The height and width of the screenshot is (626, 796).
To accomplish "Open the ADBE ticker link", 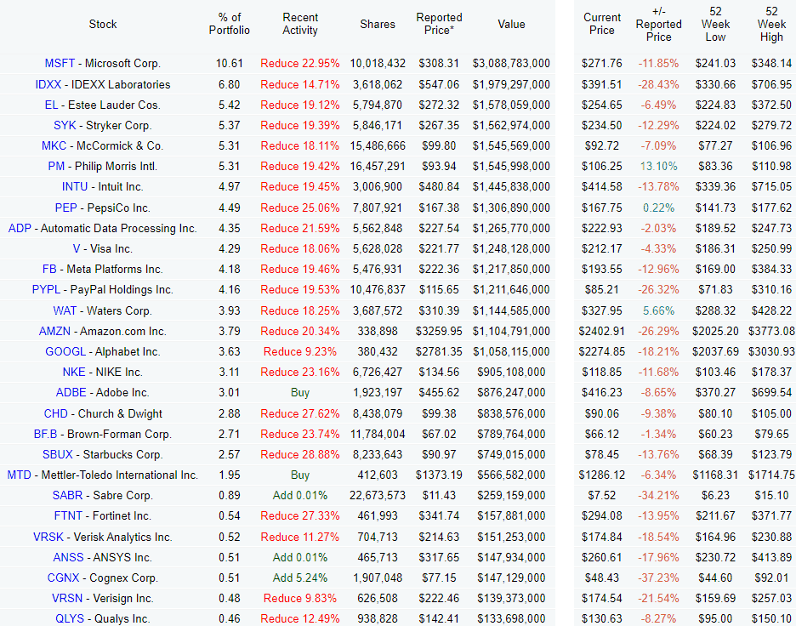I will pos(71,392).
